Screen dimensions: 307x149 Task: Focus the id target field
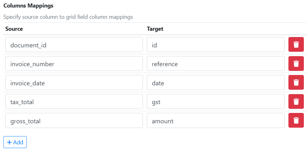coord(216,45)
